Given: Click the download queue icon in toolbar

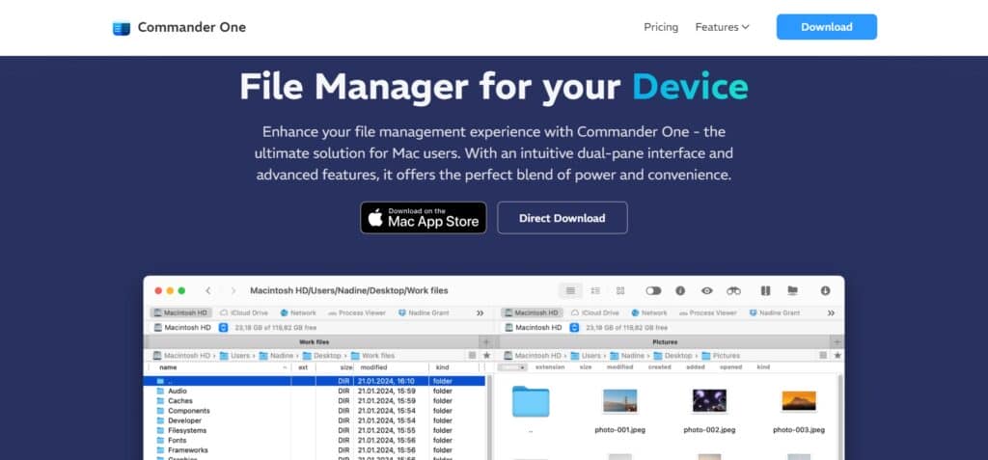Looking at the screenshot, I should pyautogui.click(x=825, y=290).
